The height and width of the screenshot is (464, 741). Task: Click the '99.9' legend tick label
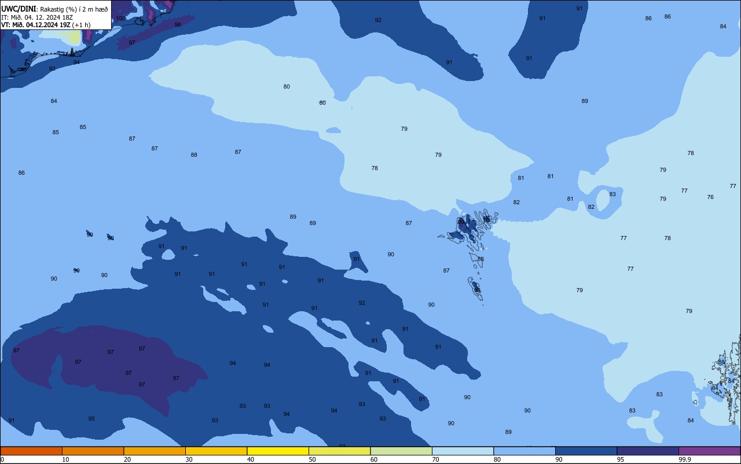pos(685,459)
